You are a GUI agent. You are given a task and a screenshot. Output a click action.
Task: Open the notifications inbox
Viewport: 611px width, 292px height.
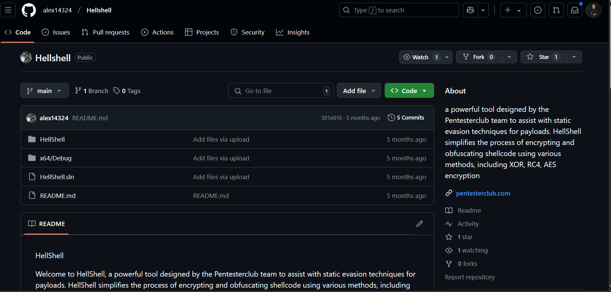[575, 10]
